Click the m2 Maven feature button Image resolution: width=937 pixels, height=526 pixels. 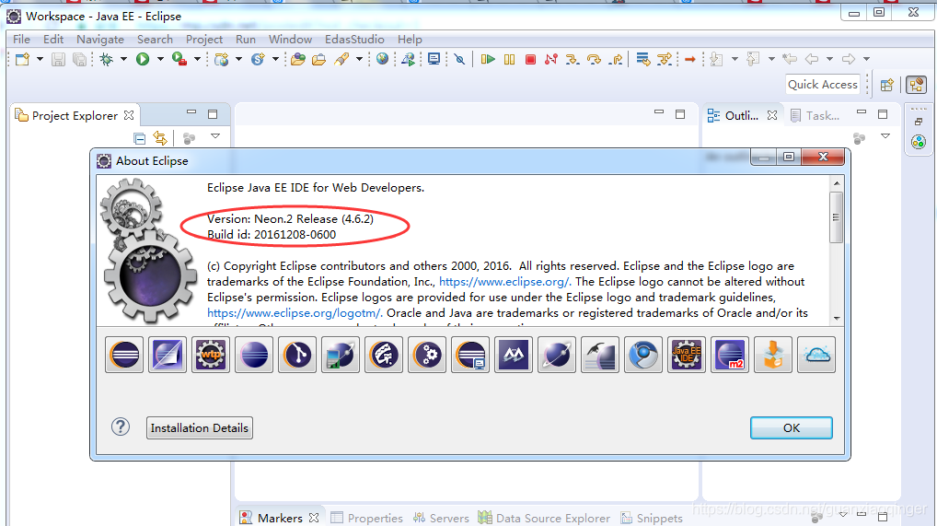point(730,355)
